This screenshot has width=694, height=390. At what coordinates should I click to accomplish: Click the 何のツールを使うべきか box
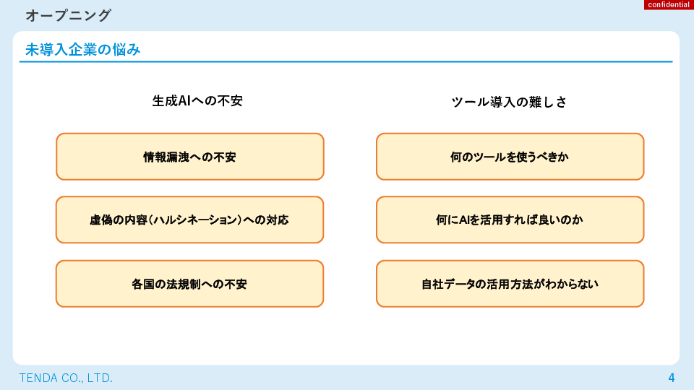point(510,157)
